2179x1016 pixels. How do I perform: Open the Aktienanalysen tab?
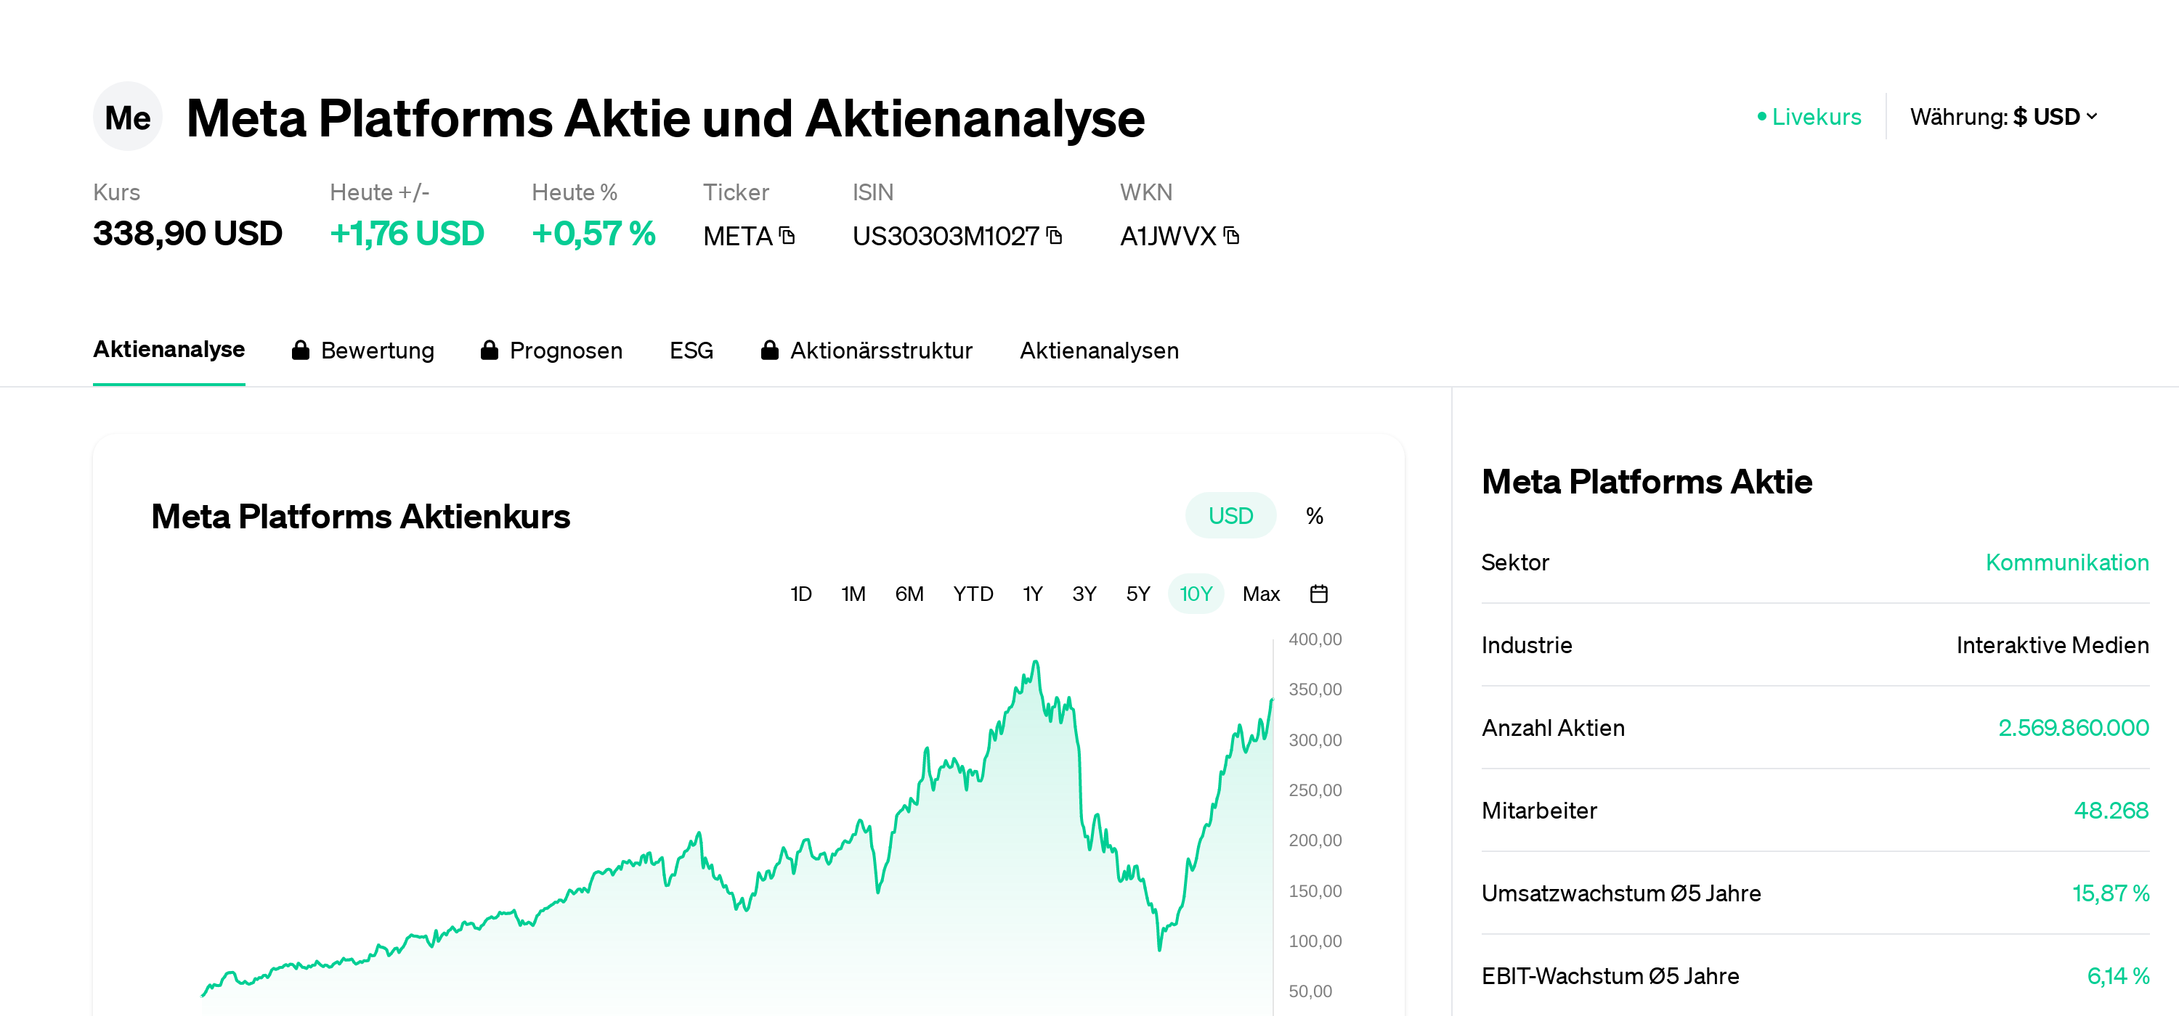[1099, 351]
